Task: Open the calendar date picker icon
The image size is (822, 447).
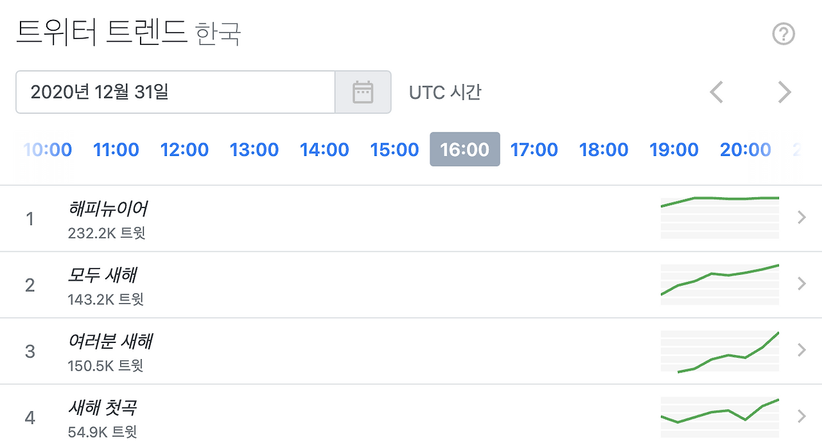Action: click(x=363, y=92)
